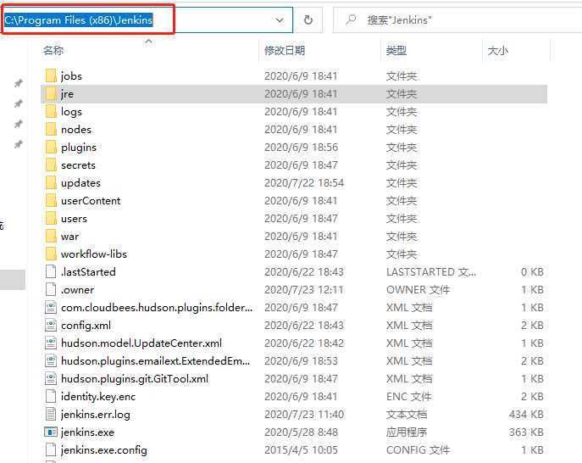Click the fourth quick access pin icon
Image resolution: width=582 pixels, height=463 pixels.
click(x=18, y=144)
